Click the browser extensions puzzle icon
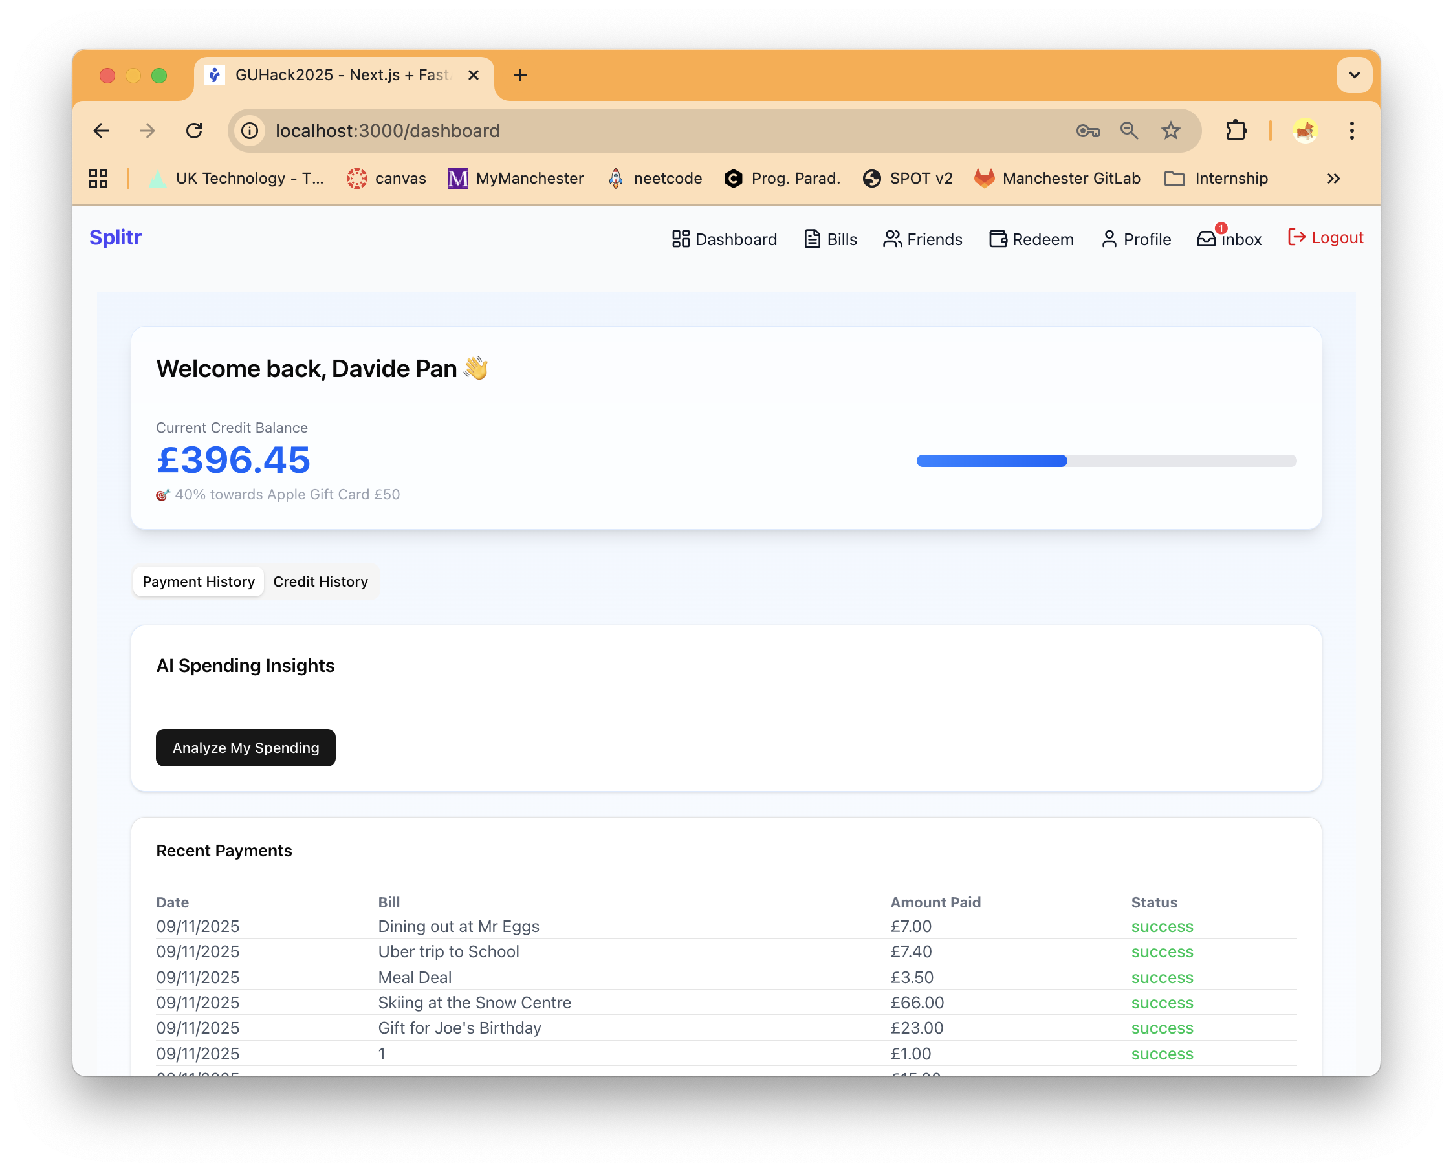The height and width of the screenshot is (1172, 1453). (1236, 130)
